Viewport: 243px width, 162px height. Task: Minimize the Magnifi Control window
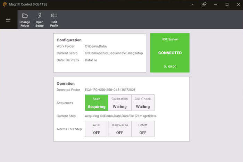pyautogui.click(x=216, y=5)
